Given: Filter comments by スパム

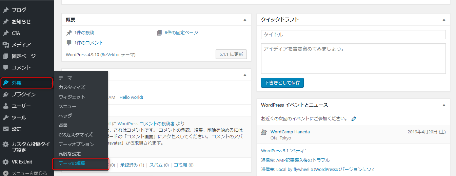Looking at the screenshot, I should click(x=156, y=165).
